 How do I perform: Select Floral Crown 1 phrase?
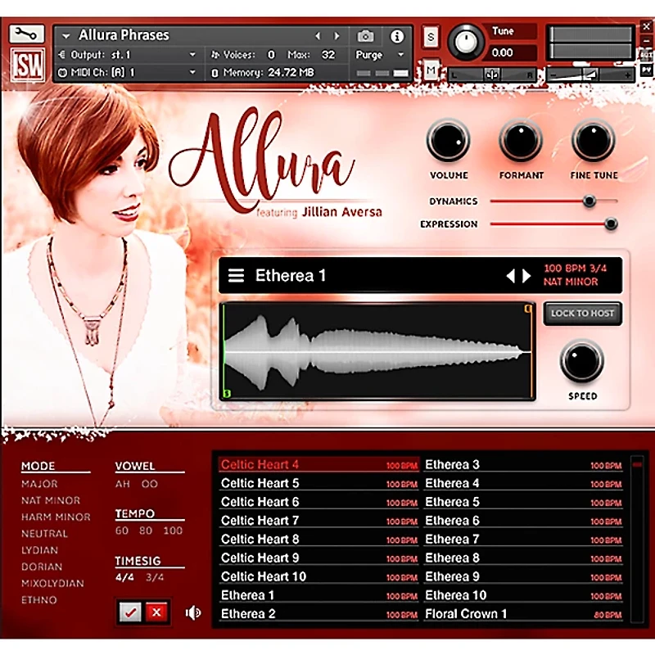(x=523, y=614)
